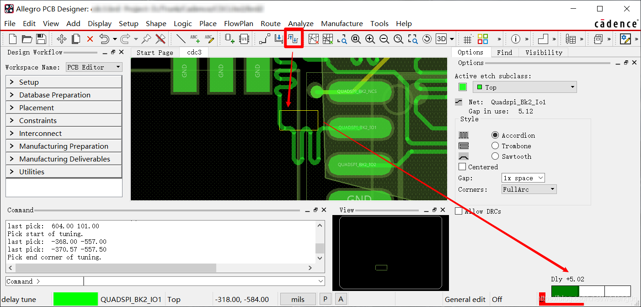Image resolution: width=641 pixels, height=307 pixels.
Task: Toggle the grid display icon
Action: 467,39
